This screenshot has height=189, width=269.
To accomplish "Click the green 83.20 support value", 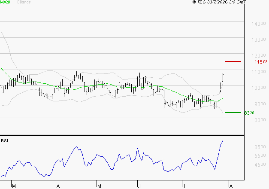I will pos(249,113).
